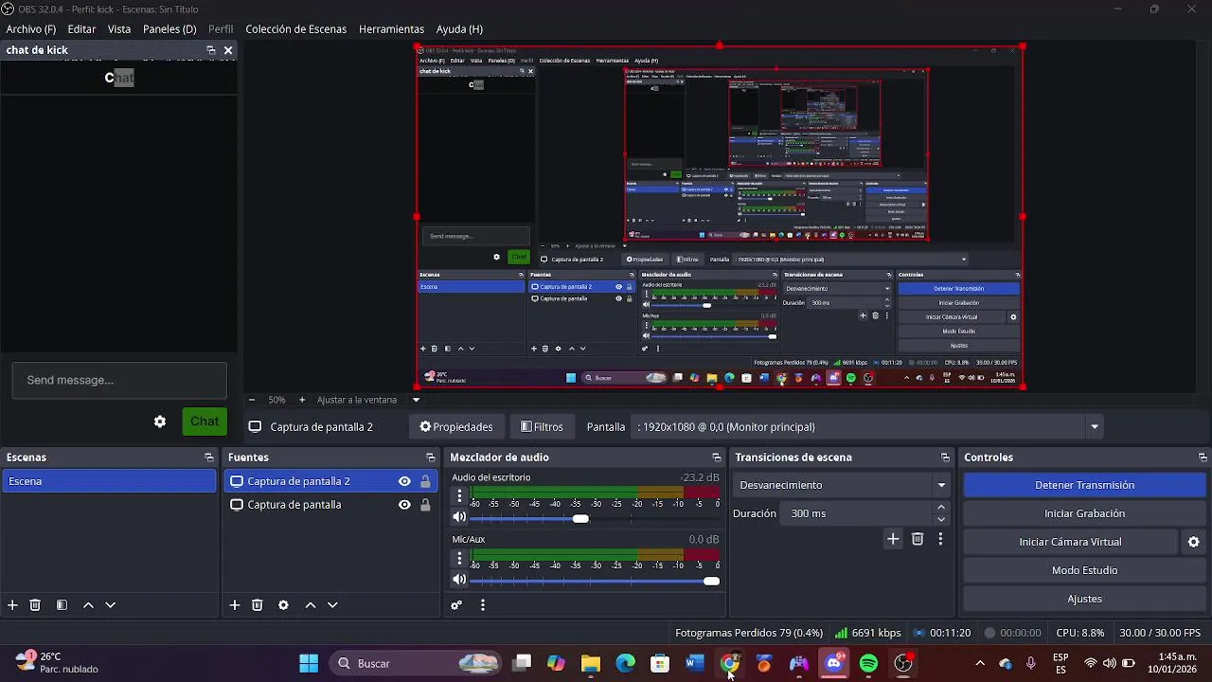
Task: Add a new scene with plus icon
Action: tap(12, 604)
